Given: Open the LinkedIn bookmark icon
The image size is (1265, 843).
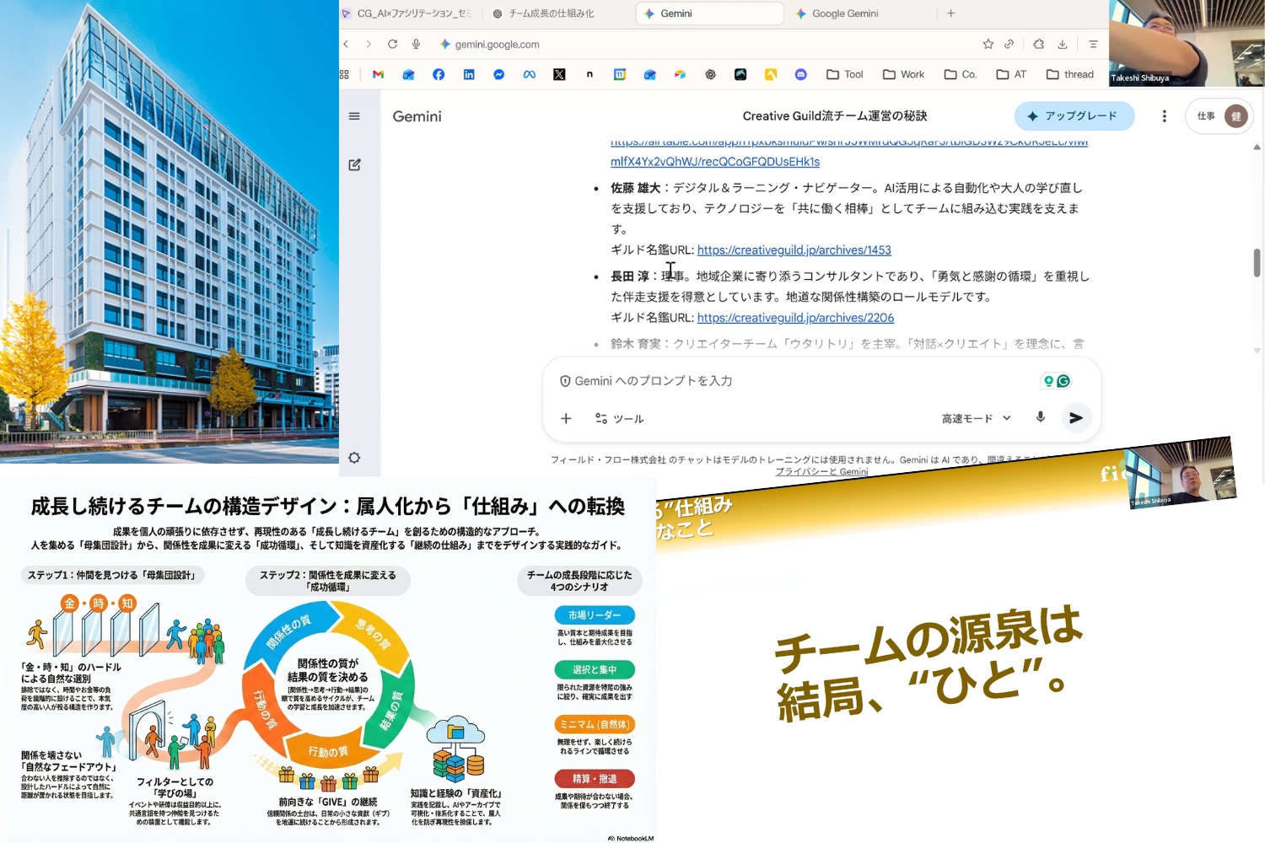Looking at the screenshot, I should click(x=469, y=74).
